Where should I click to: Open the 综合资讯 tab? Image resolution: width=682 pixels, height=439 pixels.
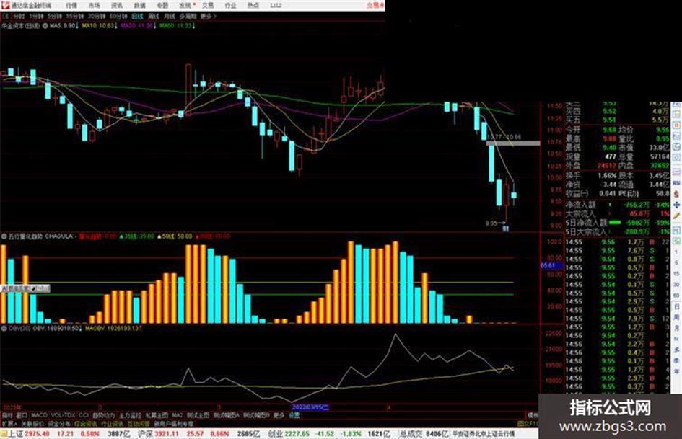(86, 423)
